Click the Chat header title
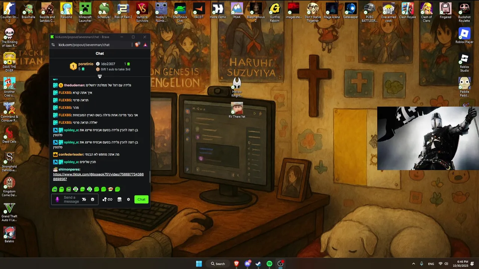 (x=100, y=53)
